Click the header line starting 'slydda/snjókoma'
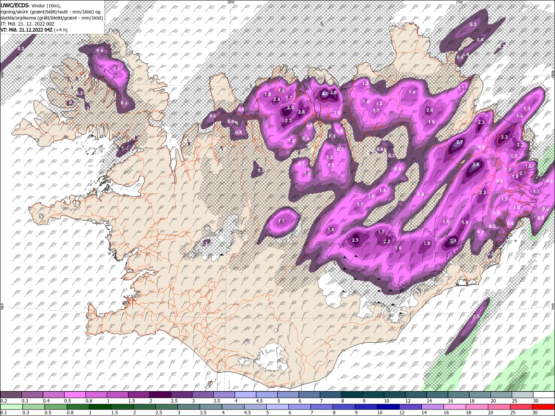The height and width of the screenshot is (416, 555). point(52,18)
